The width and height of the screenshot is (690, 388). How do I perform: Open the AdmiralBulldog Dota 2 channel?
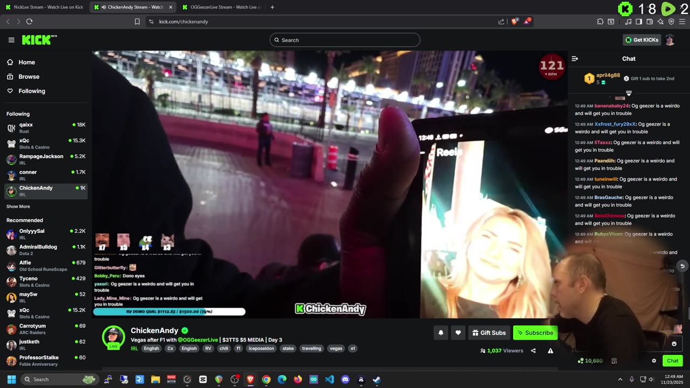[46, 250]
